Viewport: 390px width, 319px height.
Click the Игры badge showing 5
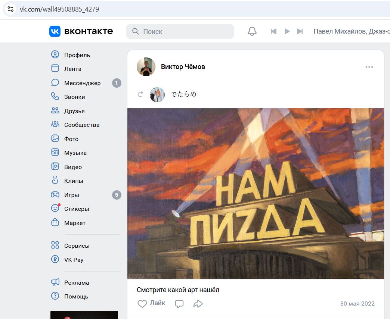click(117, 195)
